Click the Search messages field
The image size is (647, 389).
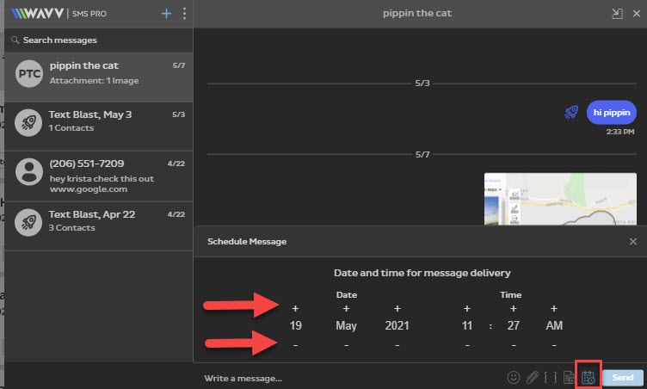pos(96,40)
